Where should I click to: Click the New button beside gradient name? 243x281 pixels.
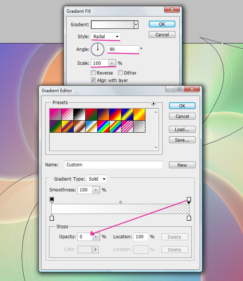(182, 165)
